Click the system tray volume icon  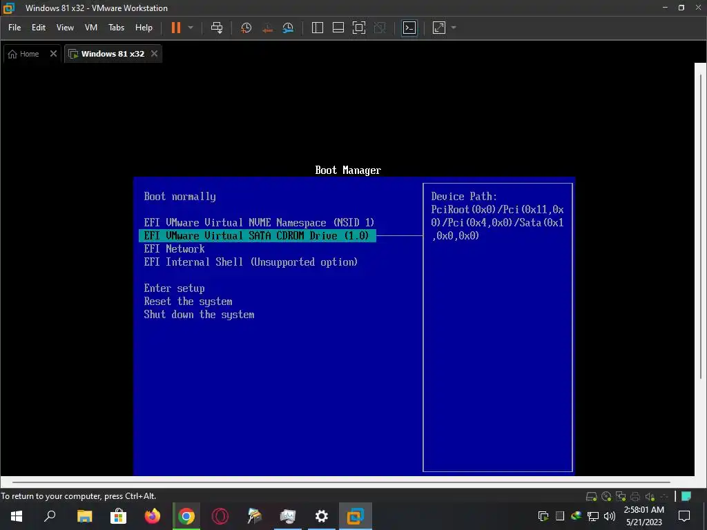pyautogui.click(x=609, y=516)
